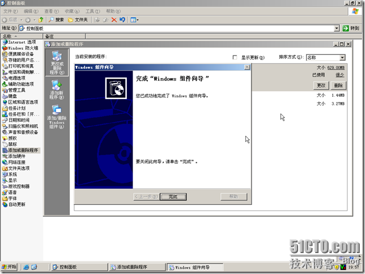365x274 pixels.
Task: Toggle the 显示更新 checkbox
Action: pos(235,57)
